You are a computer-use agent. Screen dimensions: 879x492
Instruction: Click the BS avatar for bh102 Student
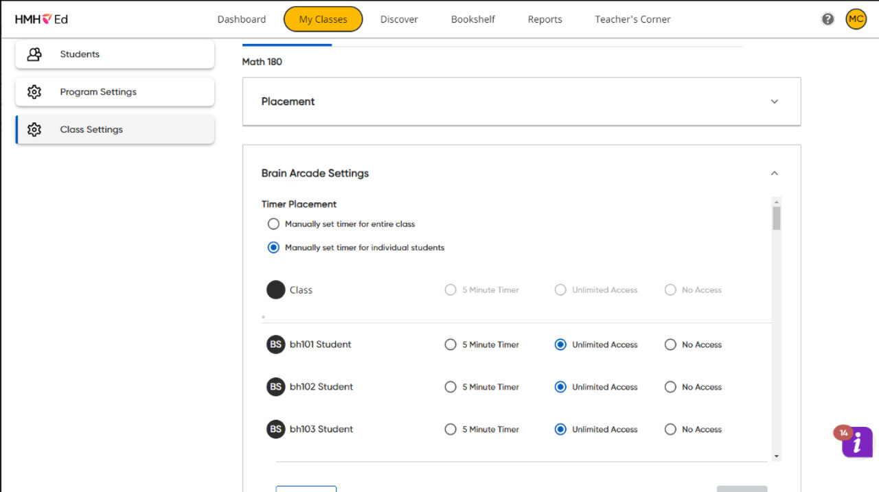point(275,387)
